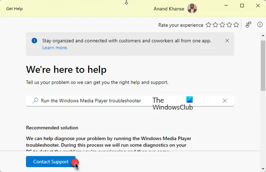The width and height of the screenshot is (266, 172).
Task: Click the Anand Khanse account name
Action: 169,9
